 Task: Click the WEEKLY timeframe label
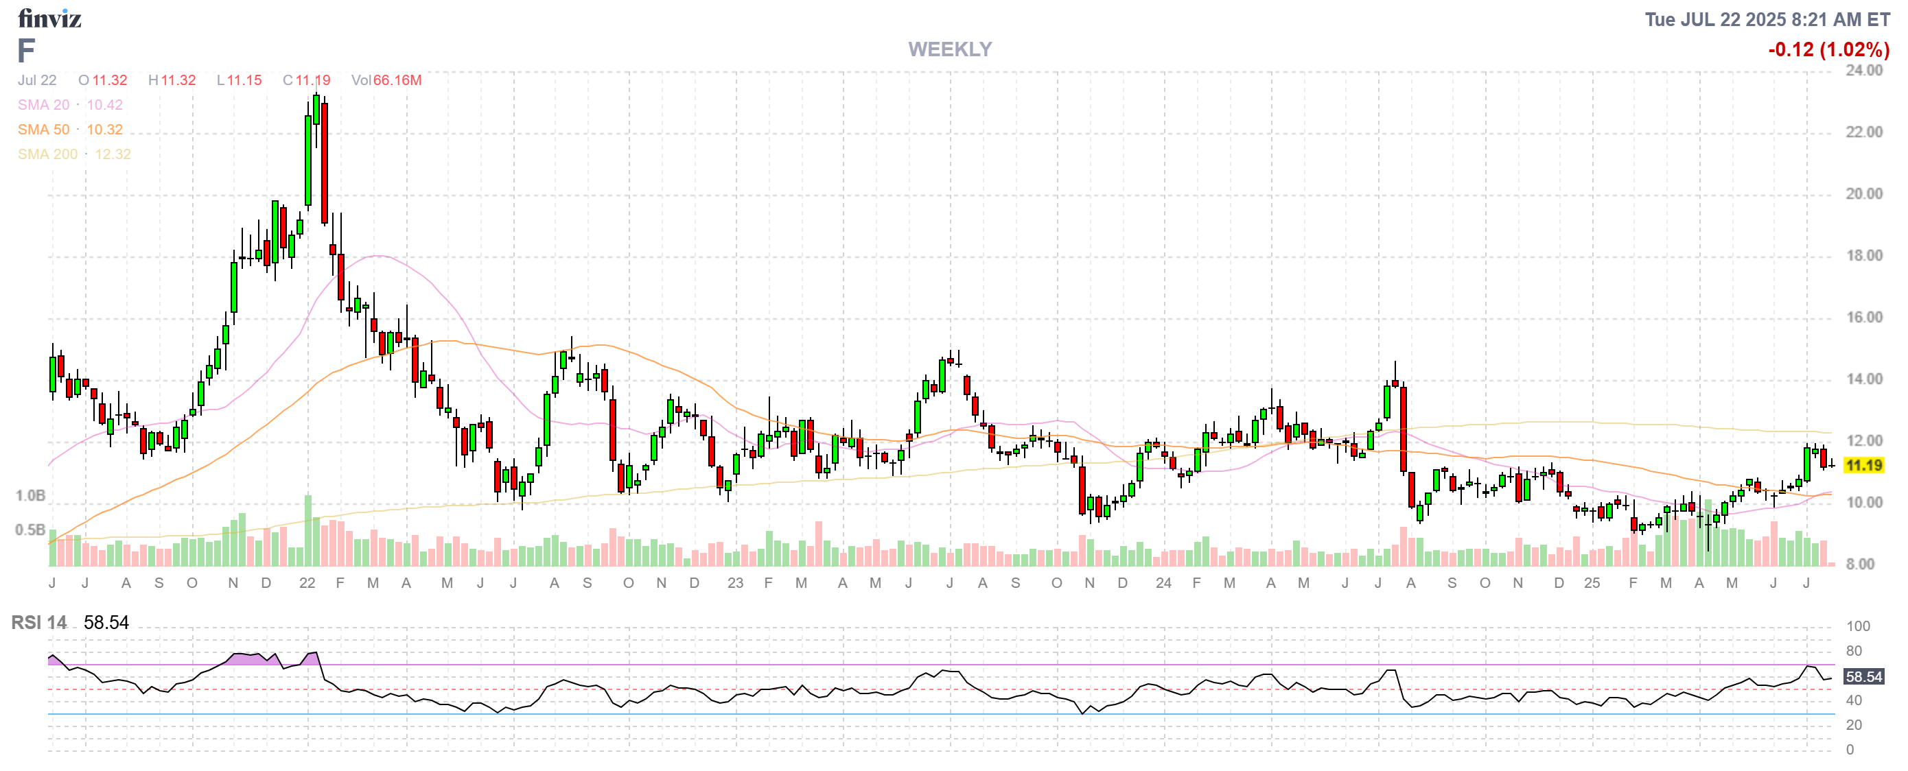click(950, 49)
